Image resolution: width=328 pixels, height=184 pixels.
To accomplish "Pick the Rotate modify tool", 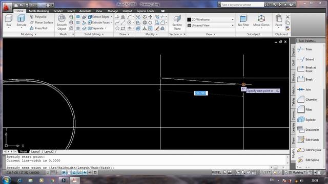I will point(150,22).
